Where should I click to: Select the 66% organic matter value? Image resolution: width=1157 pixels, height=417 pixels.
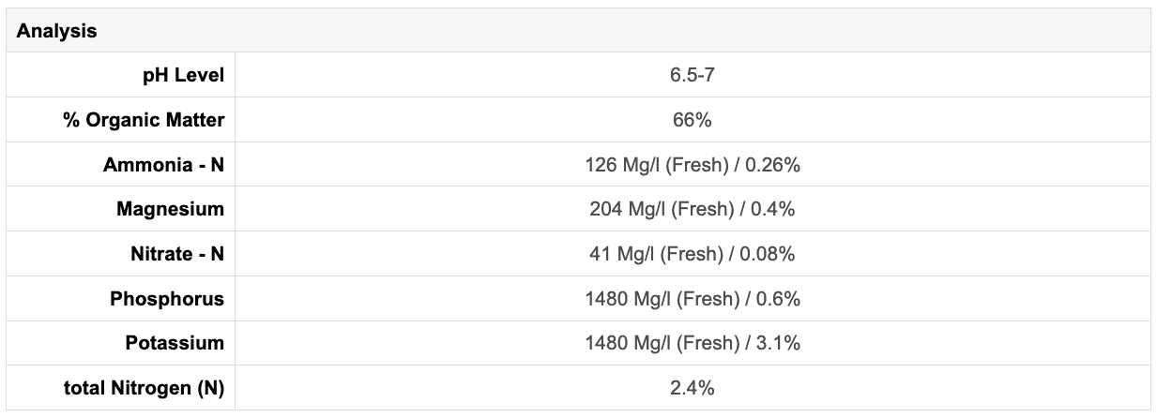click(693, 120)
